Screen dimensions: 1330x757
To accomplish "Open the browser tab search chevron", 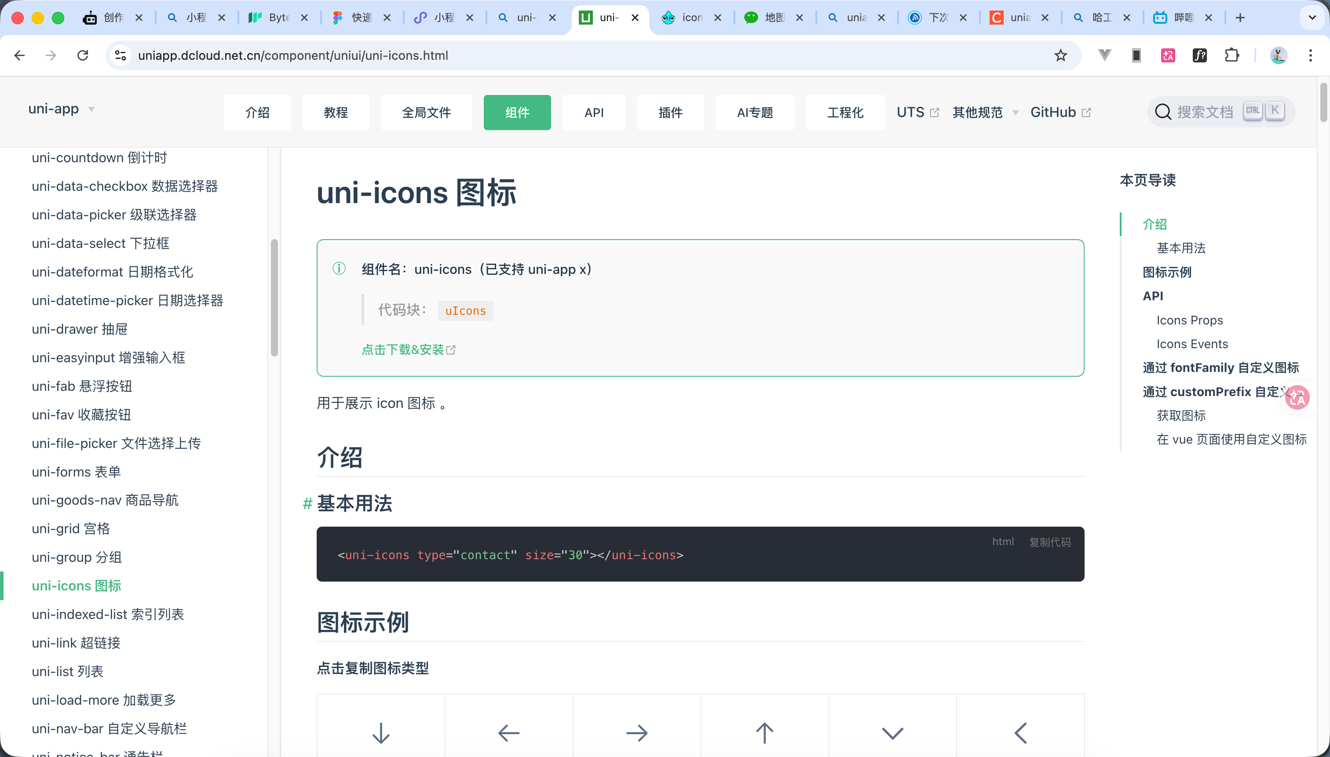I will pyautogui.click(x=1312, y=17).
